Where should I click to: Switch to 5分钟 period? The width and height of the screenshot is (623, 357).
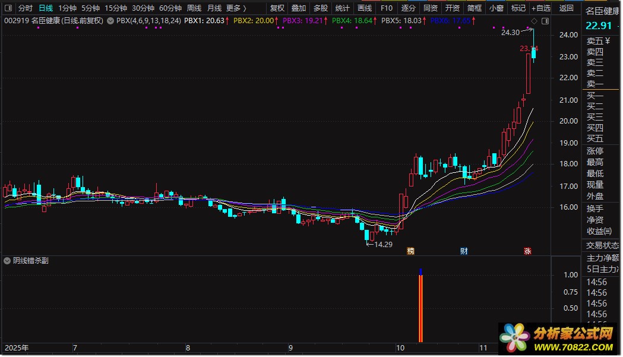91,8
